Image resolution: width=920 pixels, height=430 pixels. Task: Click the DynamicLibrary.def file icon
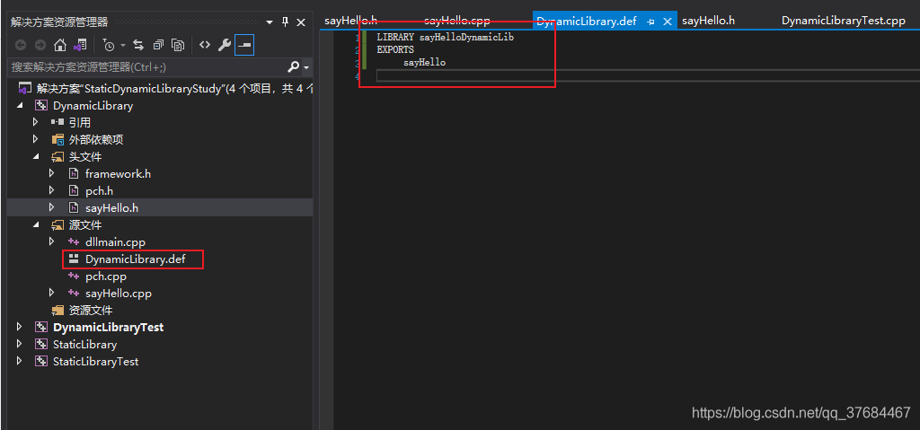[x=74, y=259]
